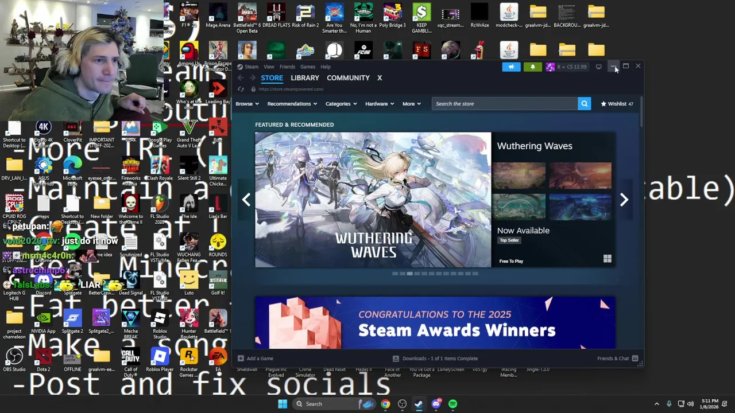Open Steam announcements megaphone button

click(x=511, y=67)
